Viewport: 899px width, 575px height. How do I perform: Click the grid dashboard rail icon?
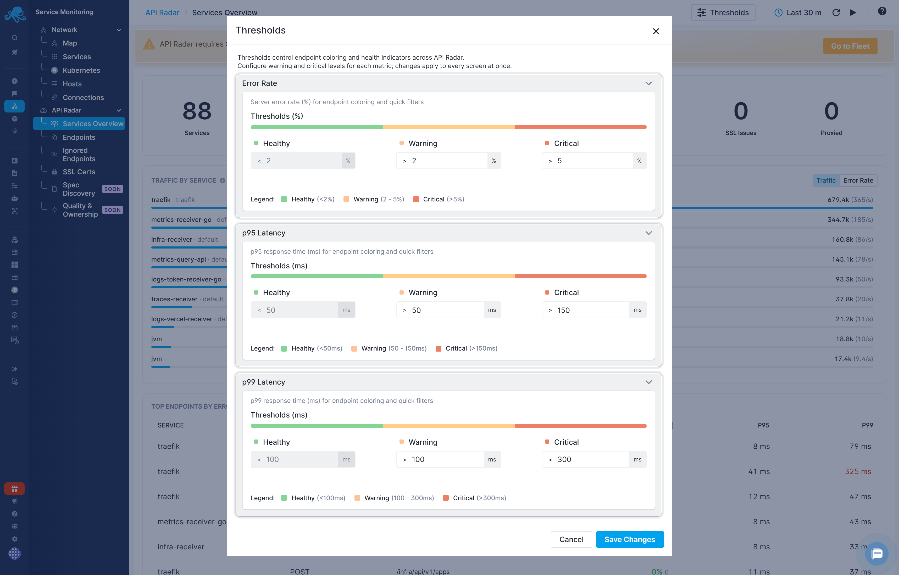point(15,265)
